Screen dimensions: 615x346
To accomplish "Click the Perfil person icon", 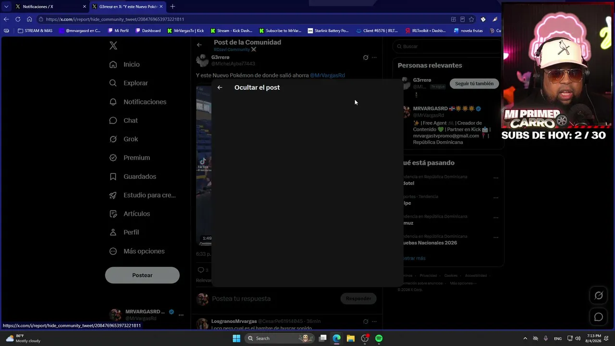I will pyautogui.click(x=113, y=232).
